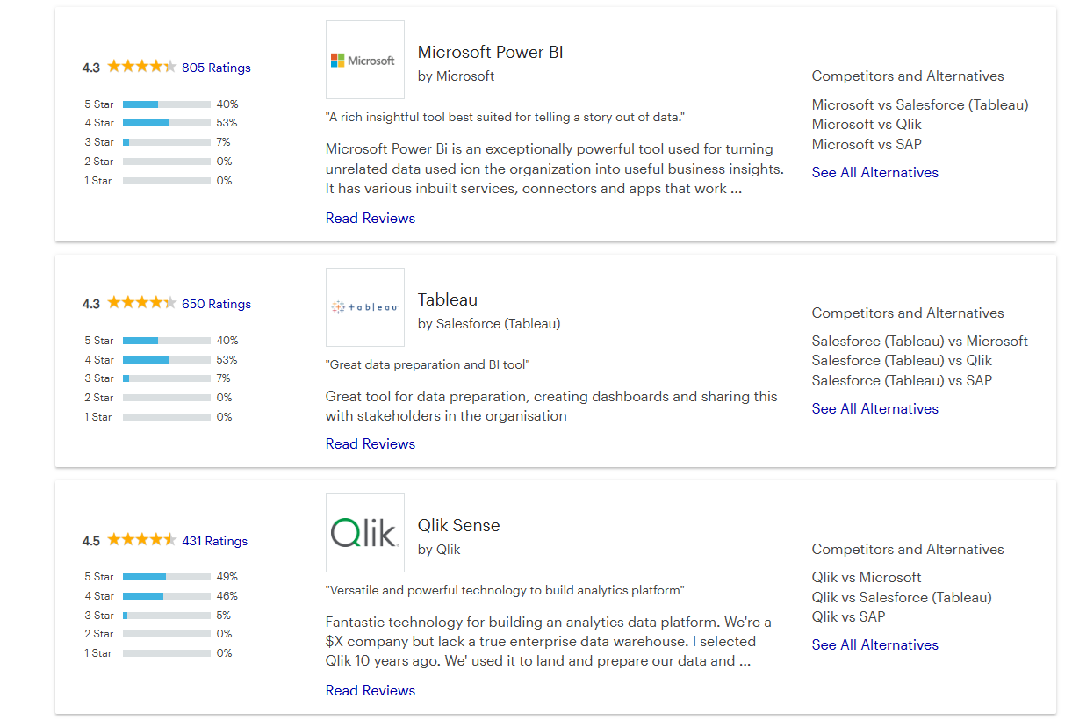1072x720 pixels.
Task: Open the Microsoft Power BI product title
Action: pos(490,52)
